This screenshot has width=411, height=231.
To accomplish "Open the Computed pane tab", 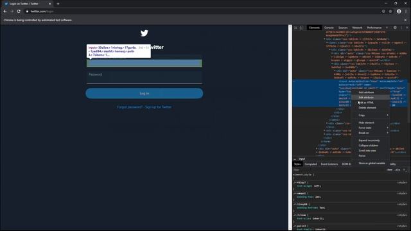I will [x=311, y=164].
